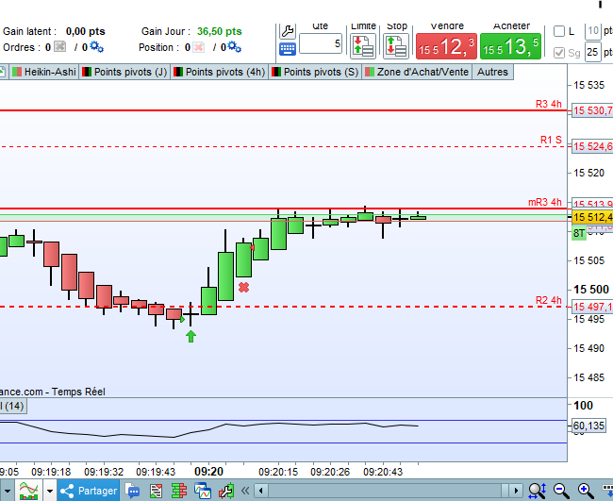613x501 pixels.
Task: Zoom in on the chart
Action: [x=586, y=491]
